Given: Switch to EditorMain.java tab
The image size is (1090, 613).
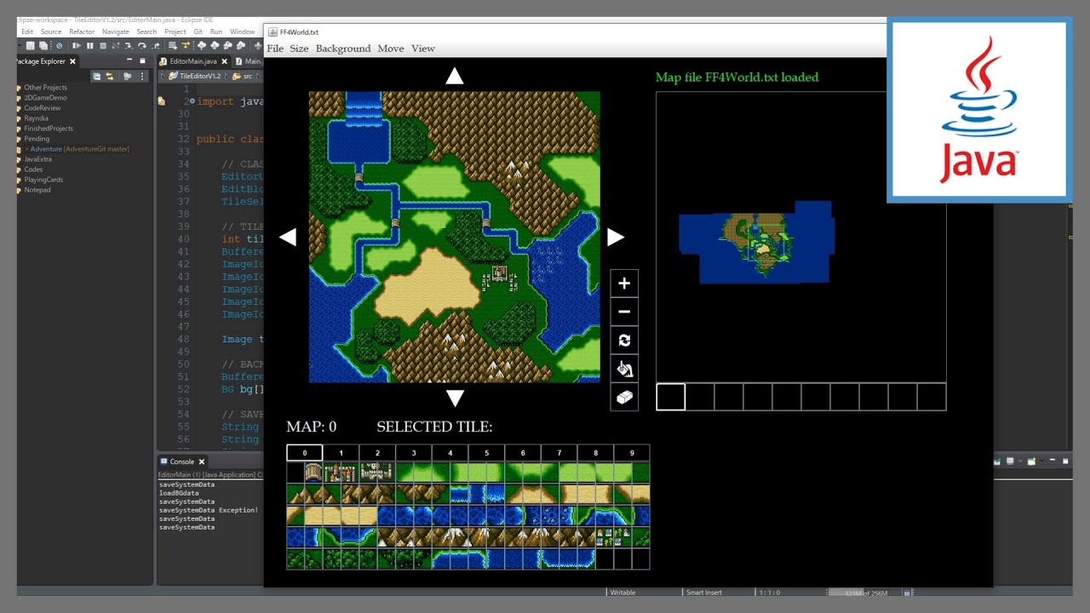Looking at the screenshot, I should (194, 61).
